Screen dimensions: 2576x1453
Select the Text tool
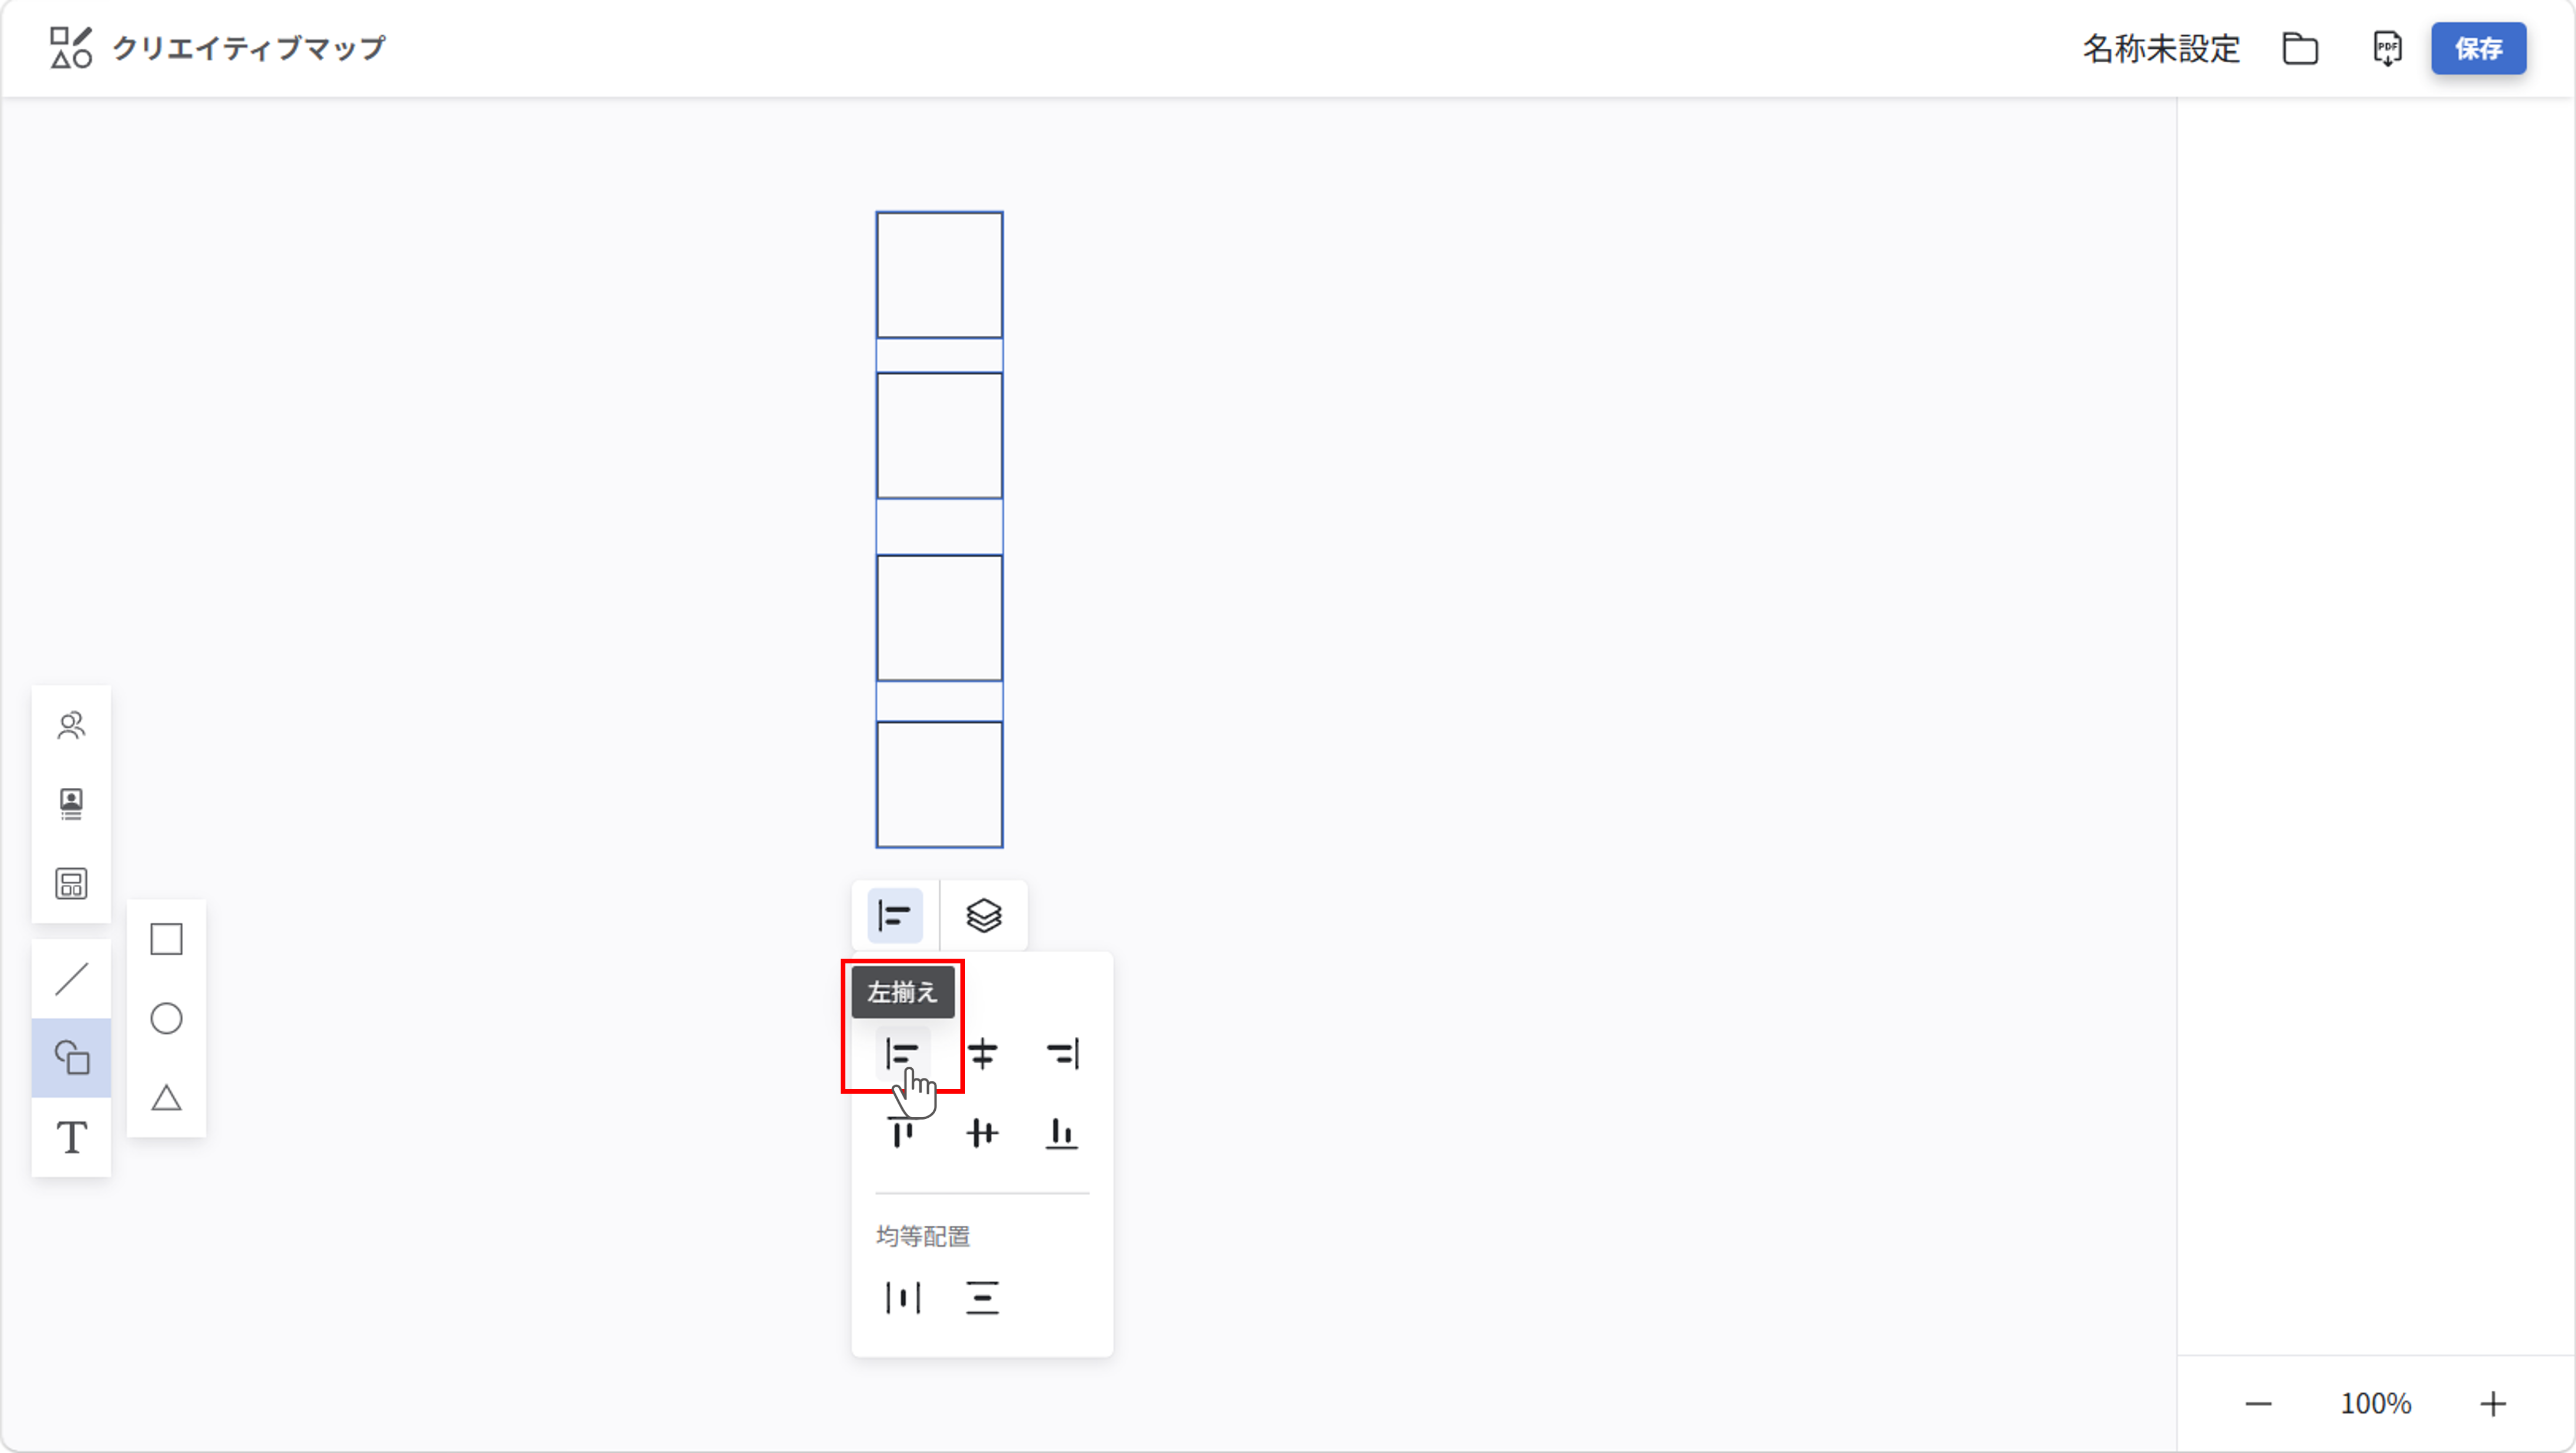click(71, 1137)
